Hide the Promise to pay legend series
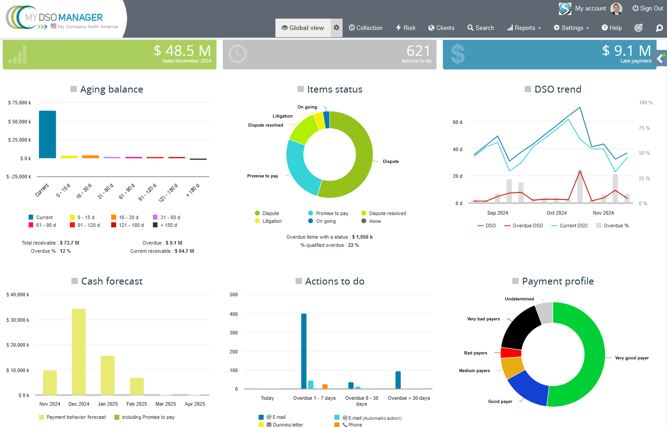 click(x=332, y=213)
